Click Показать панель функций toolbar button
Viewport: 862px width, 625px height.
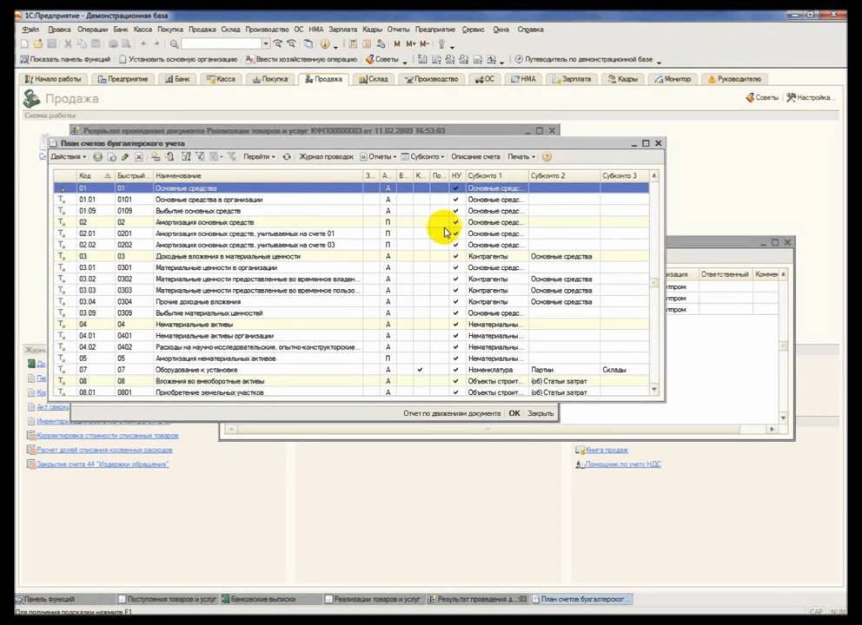(x=65, y=59)
